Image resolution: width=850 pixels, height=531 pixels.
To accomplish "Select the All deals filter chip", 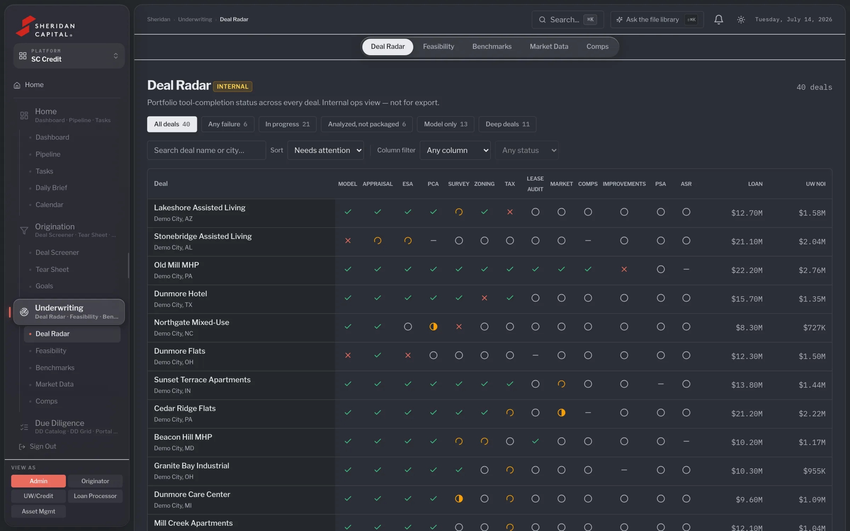I will [172, 124].
